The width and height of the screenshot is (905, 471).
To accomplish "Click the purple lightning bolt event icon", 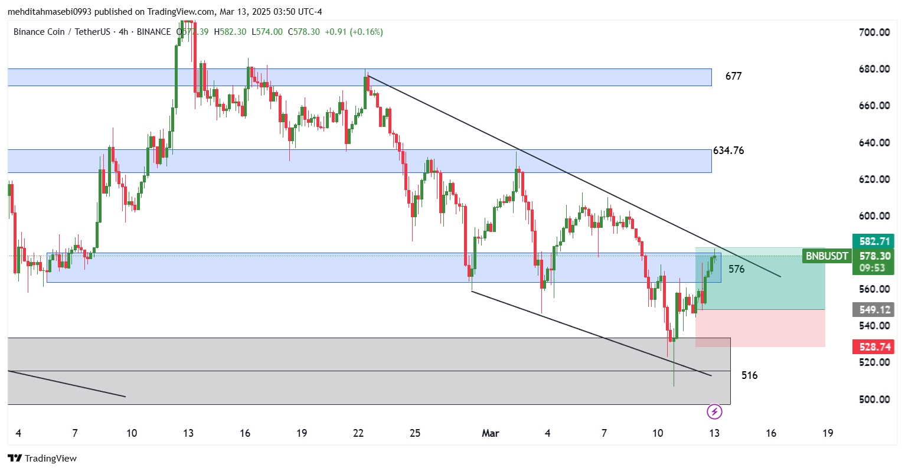I will (714, 411).
